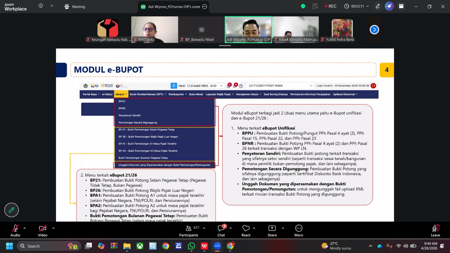Image resolution: width=450 pixels, height=253 pixels.
Task: Select the Adi Wiyono screen share tab
Action: pos(174,6)
